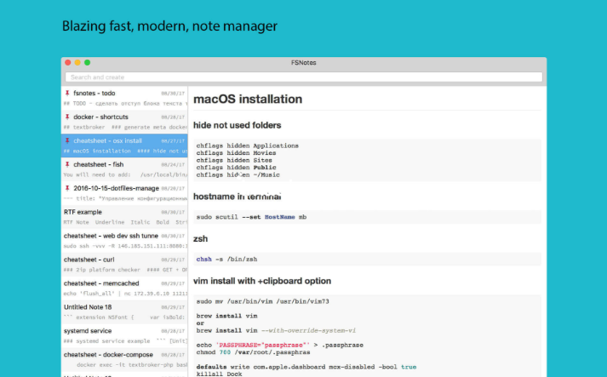The height and width of the screenshot is (377, 607).
Task: Click the echo PASSPHRASE code line
Action: pyautogui.click(x=279, y=345)
